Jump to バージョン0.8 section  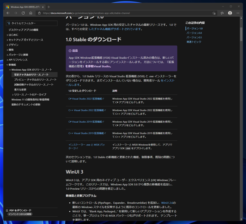(x=194, y=33)
